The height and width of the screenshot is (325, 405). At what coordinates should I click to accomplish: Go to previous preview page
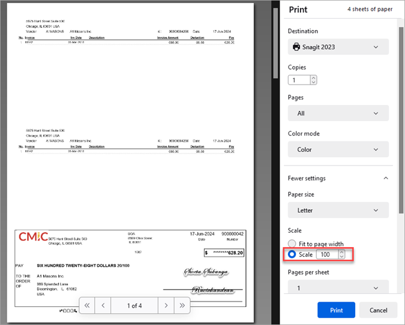[103, 306]
